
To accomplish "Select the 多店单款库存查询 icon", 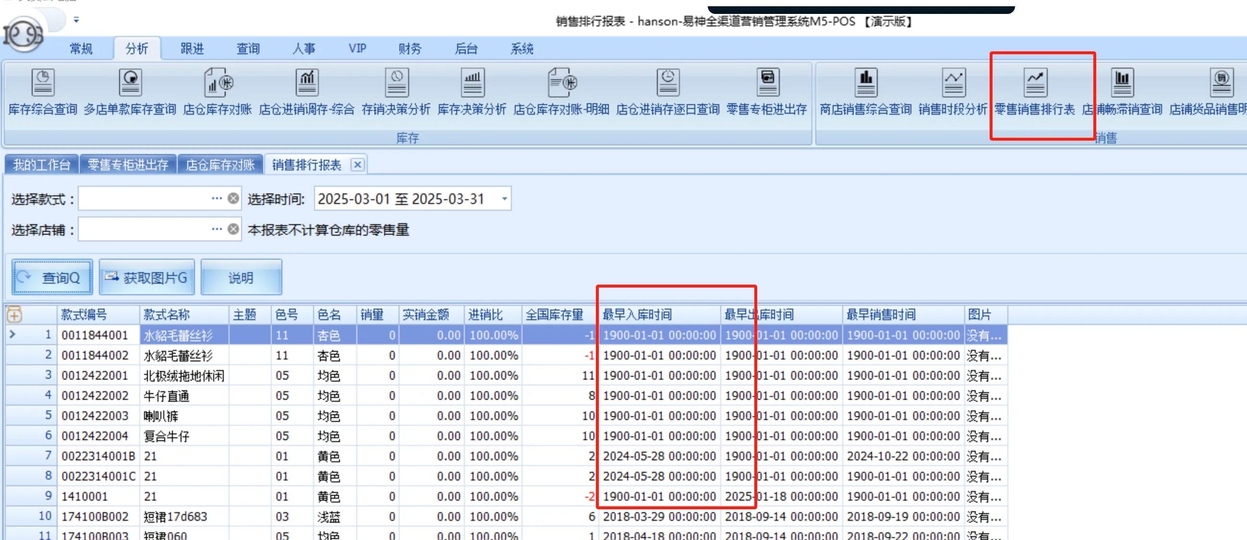I will point(130,92).
